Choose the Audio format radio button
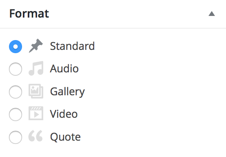This screenshot has height=157, width=226. coord(16,69)
